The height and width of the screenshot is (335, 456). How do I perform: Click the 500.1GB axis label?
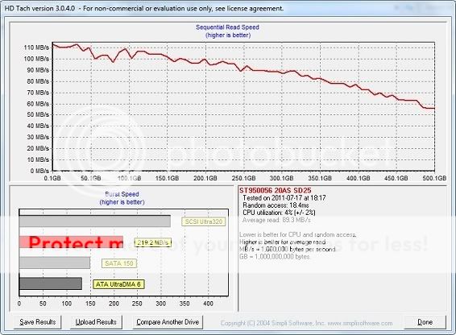[434, 178]
